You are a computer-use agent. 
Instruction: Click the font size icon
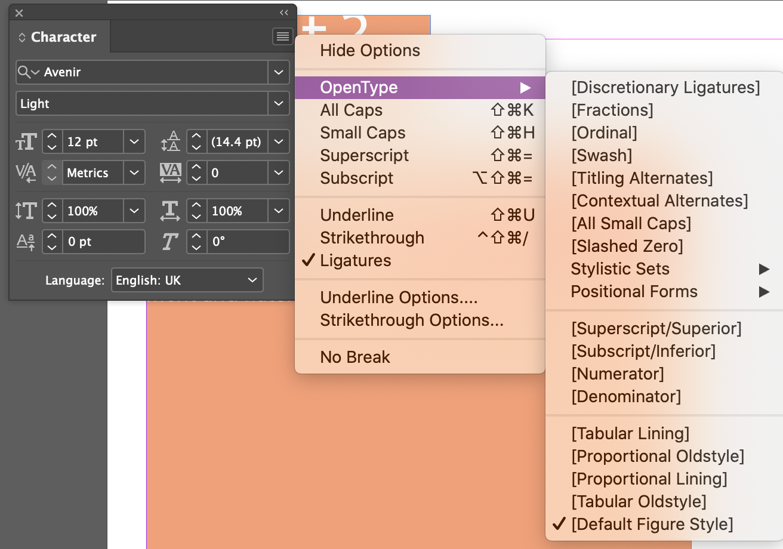pyautogui.click(x=26, y=141)
